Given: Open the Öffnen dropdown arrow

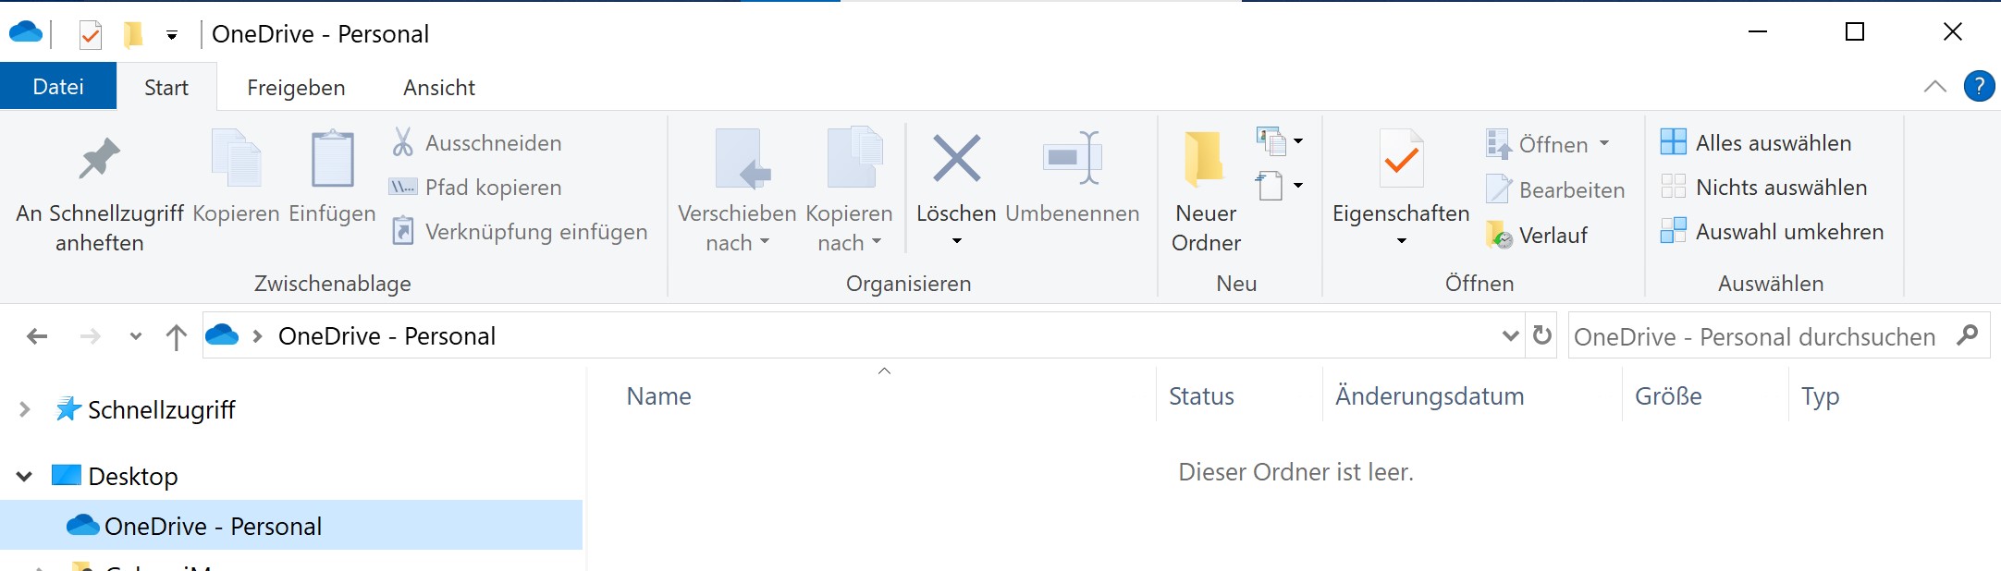Looking at the screenshot, I should [1604, 143].
